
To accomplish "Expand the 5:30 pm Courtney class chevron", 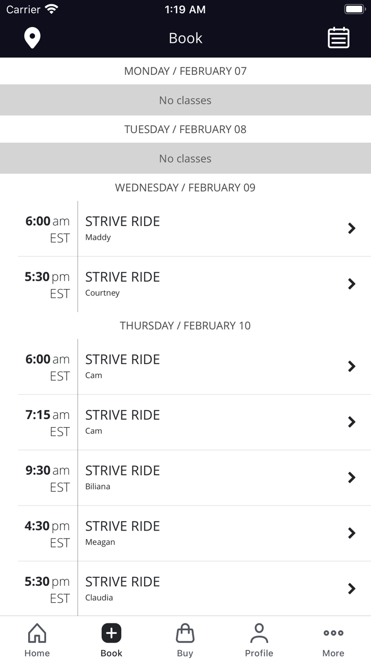I will [351, 284].
